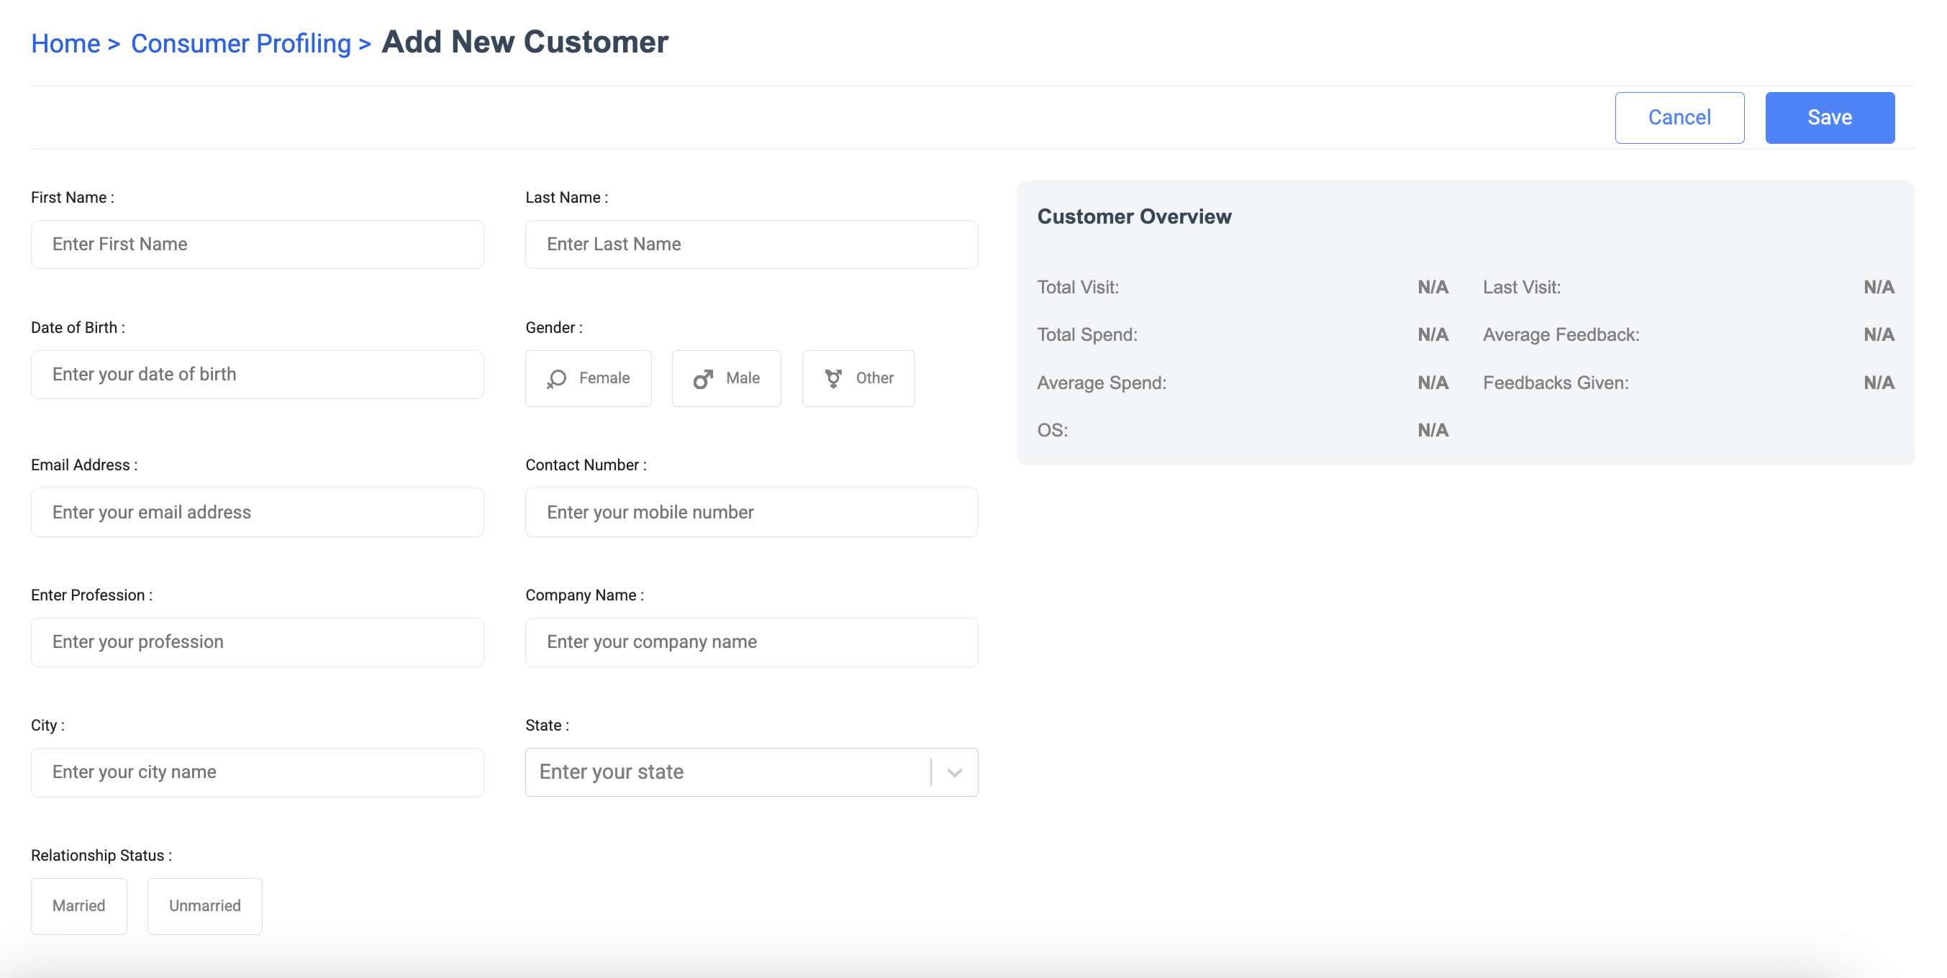Click the Last Name text field
1947x978 pixels.
click(751, 244)
